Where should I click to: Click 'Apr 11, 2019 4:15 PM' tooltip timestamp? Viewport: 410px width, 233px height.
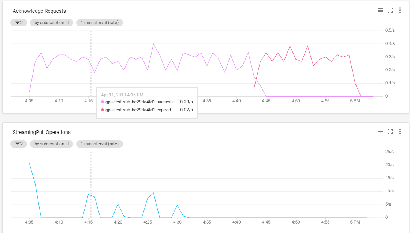click(x=122, y=95)
